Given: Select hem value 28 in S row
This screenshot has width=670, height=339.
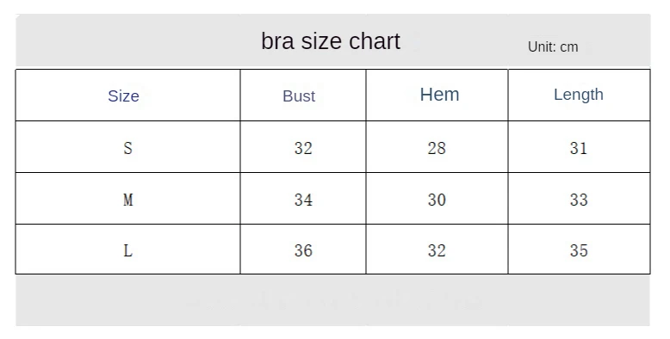Looking at the screenshot, I should (x=437, y=148).
